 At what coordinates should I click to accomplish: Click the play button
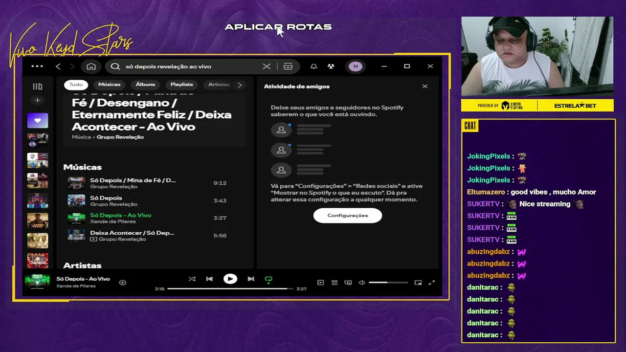click(230, 279)
